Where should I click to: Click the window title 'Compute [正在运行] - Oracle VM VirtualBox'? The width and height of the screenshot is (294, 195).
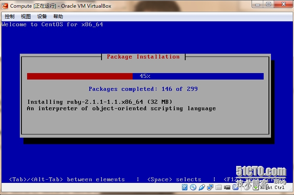pos(61,6)
